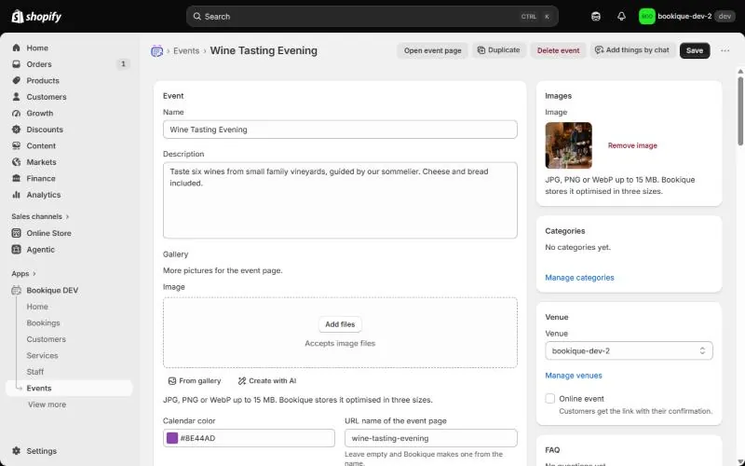Click the Shopify logo
The height and width of the screenshot is (466, 745).
coord(36,17)
